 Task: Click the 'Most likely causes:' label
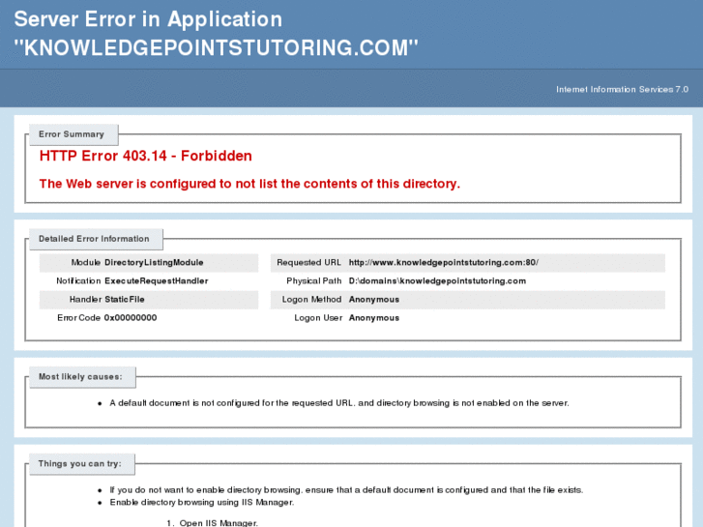click(x=80, y=377)
